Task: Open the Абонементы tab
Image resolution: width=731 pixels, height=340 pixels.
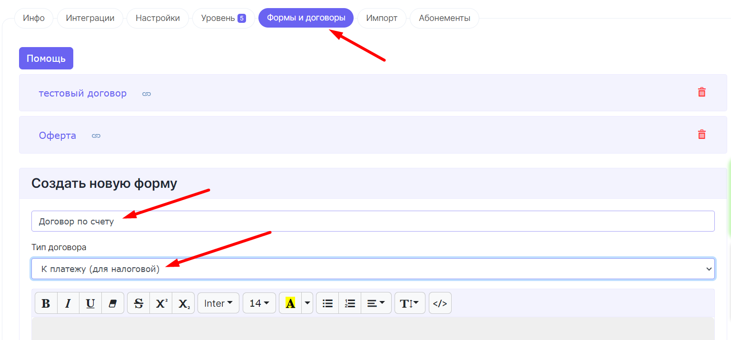Action: click(445, 19)
